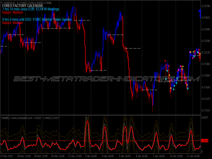Screen dimensions: 212x159
Task: Click the 0.71965 price axis label
Action: pos(206,64)
